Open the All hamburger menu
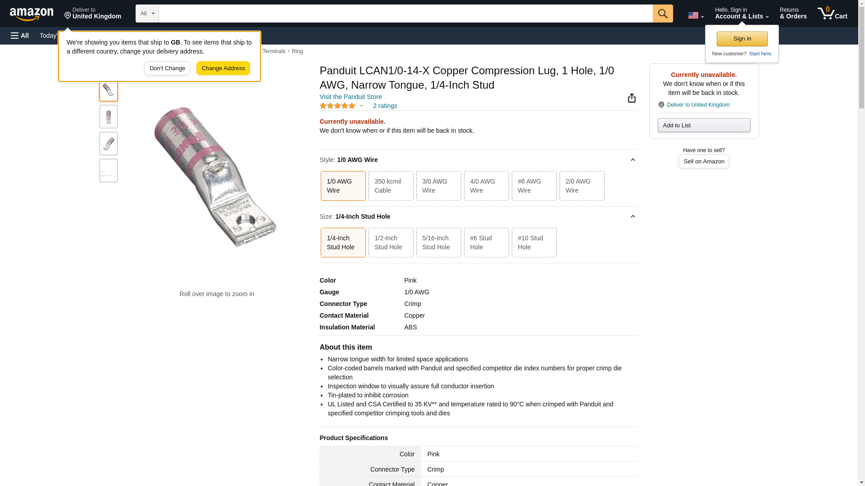Viewport: 865px width, 486px height. coord(20,36)
